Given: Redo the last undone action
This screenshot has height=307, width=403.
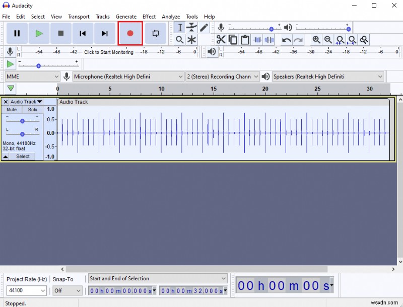Looking at the screenshot, I should click(x=298, y=40).
